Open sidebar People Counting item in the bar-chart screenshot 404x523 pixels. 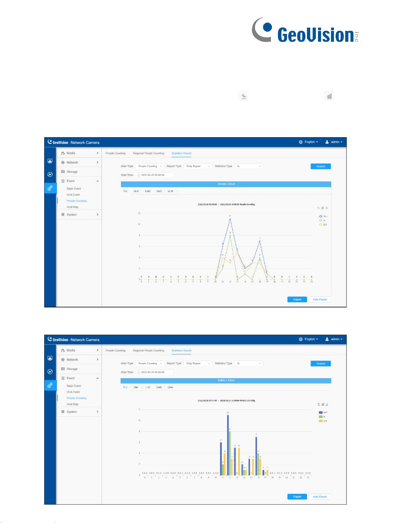click(x=77, y=398)
